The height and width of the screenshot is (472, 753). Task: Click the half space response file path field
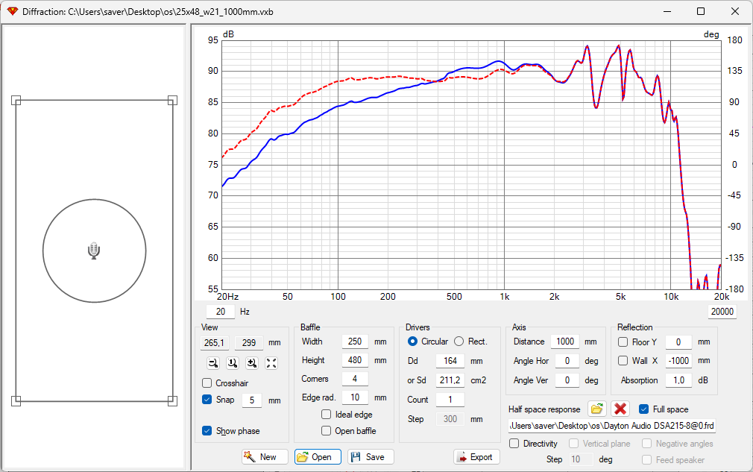tap(612, 426)
